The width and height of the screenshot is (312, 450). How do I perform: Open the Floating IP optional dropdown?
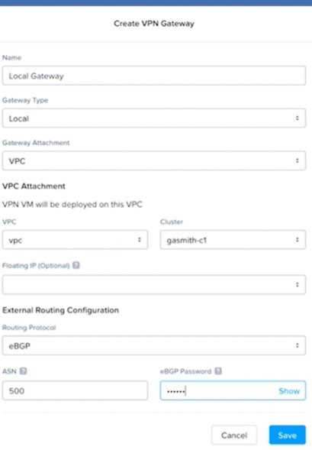tap(154, 284)
